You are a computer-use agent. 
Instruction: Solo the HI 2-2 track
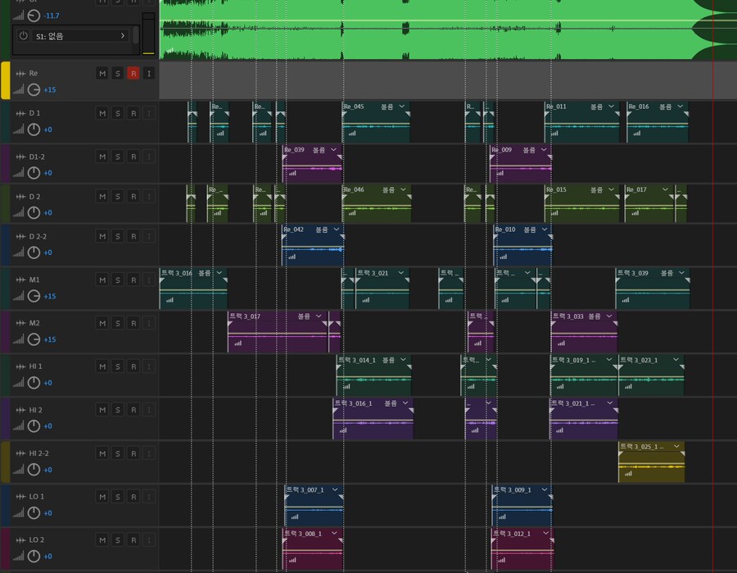pos(118,453)
